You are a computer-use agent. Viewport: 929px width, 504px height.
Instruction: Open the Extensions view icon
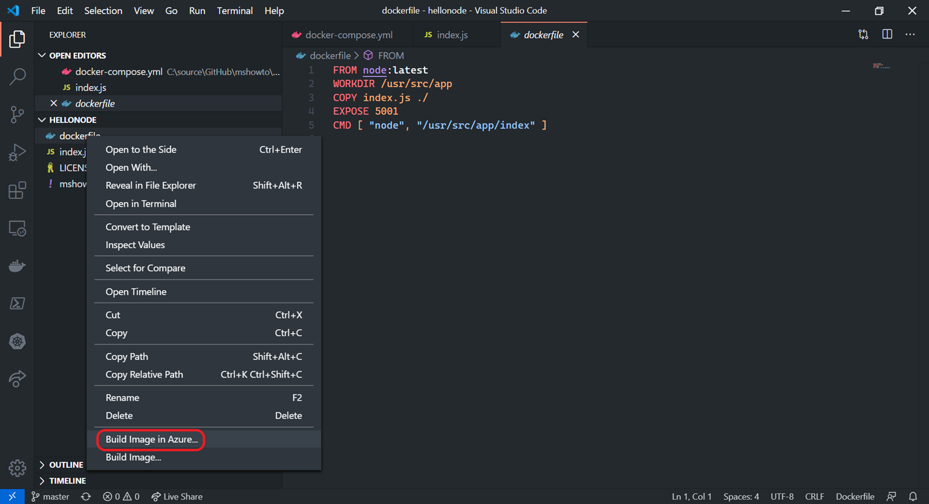pyautogui.click(x=17, y=190)
